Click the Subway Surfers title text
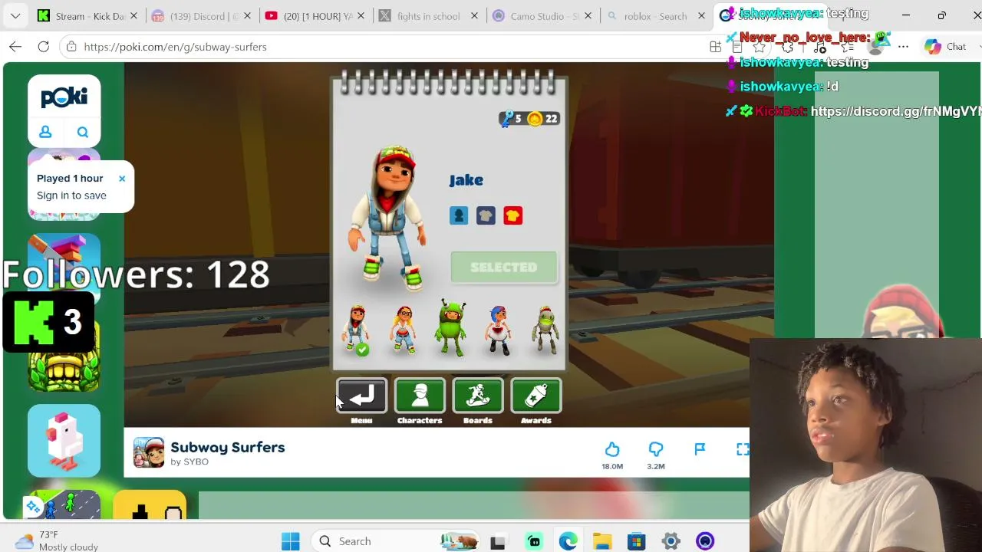 (228, 447)
